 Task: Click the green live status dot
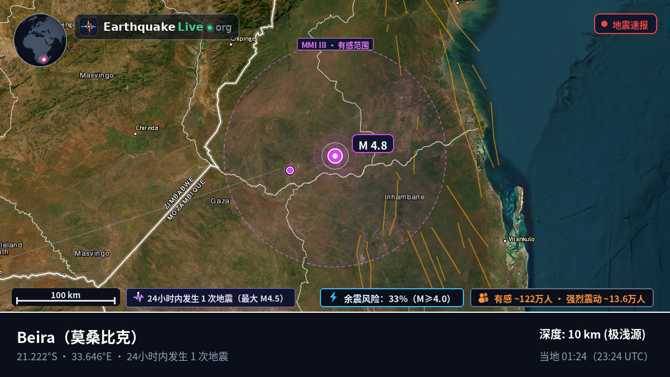point(209,27)
